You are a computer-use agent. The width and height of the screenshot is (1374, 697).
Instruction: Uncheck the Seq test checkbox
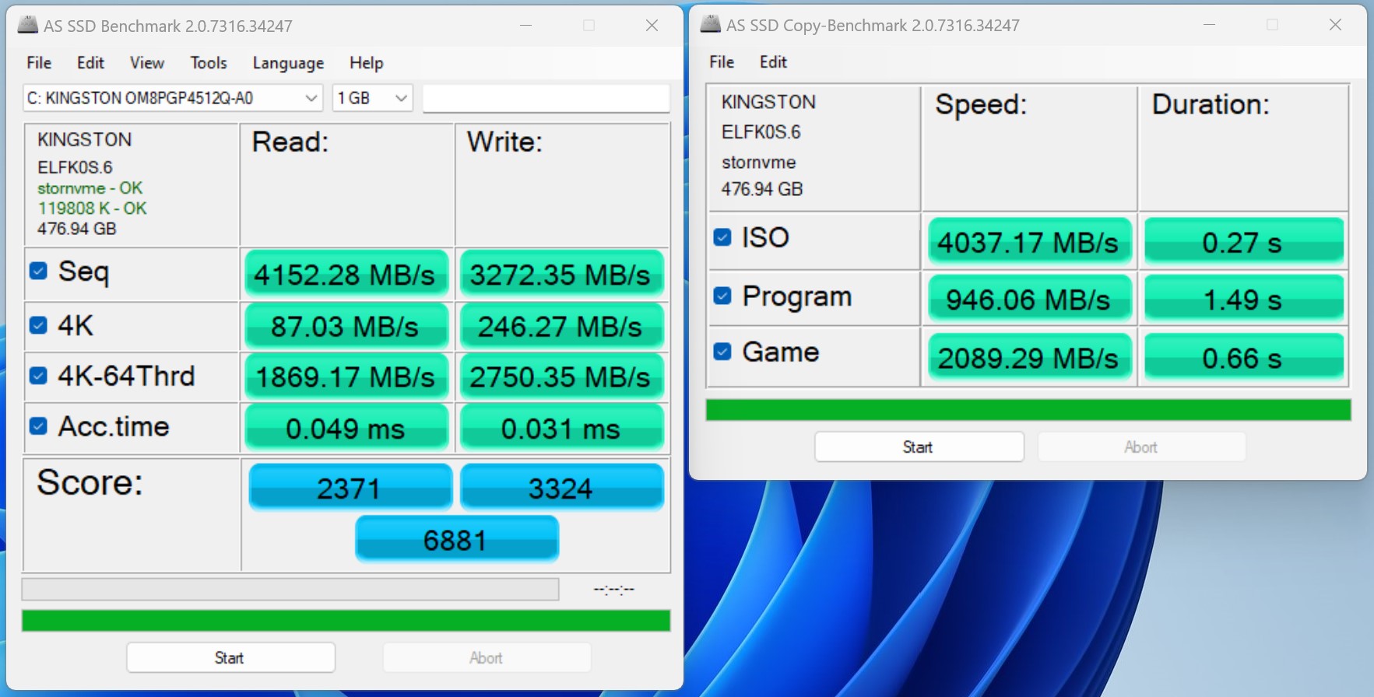(38, 271)
